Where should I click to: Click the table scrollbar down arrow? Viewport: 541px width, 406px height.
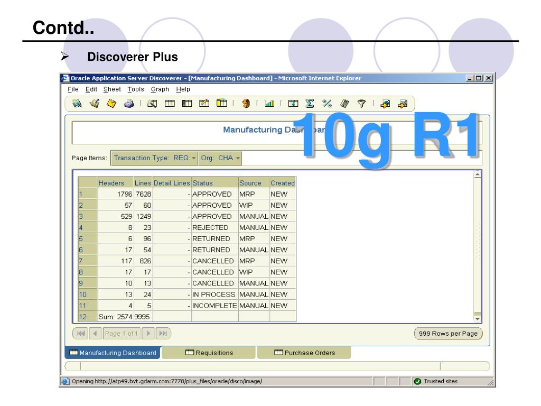coord(478,319)
